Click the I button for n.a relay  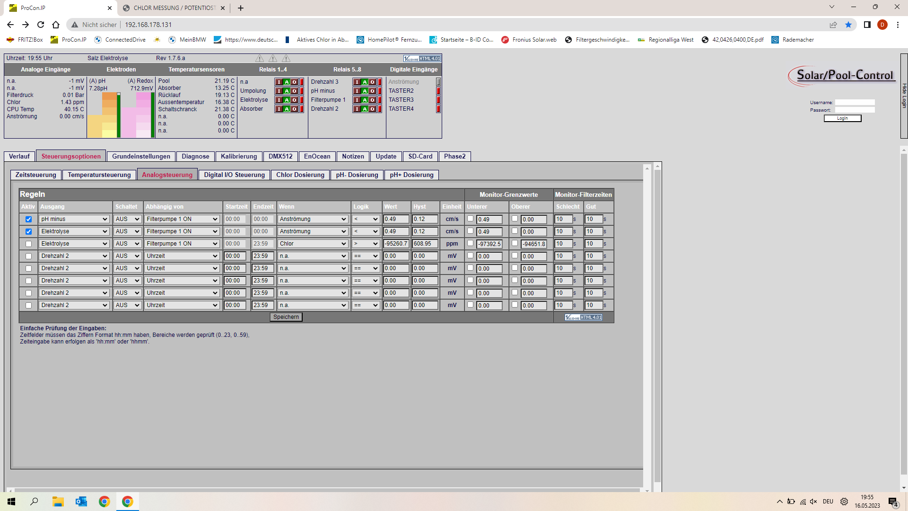(x=279, y=82)
